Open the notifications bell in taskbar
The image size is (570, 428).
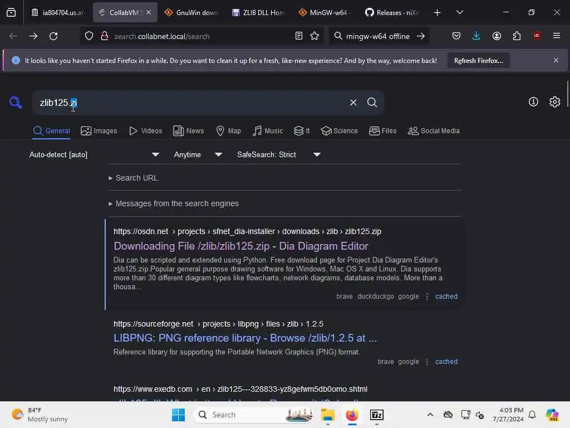(x=532, y=415)
